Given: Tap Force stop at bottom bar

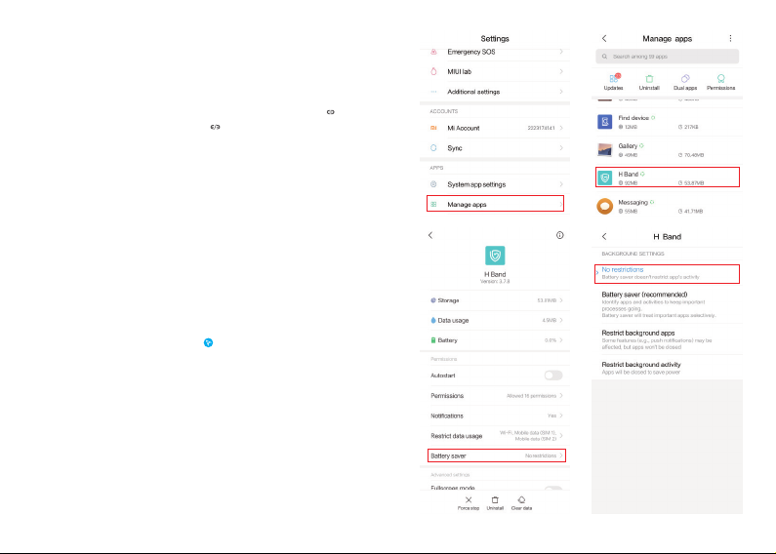Looking at the screenshot, I should click(469, 503).
